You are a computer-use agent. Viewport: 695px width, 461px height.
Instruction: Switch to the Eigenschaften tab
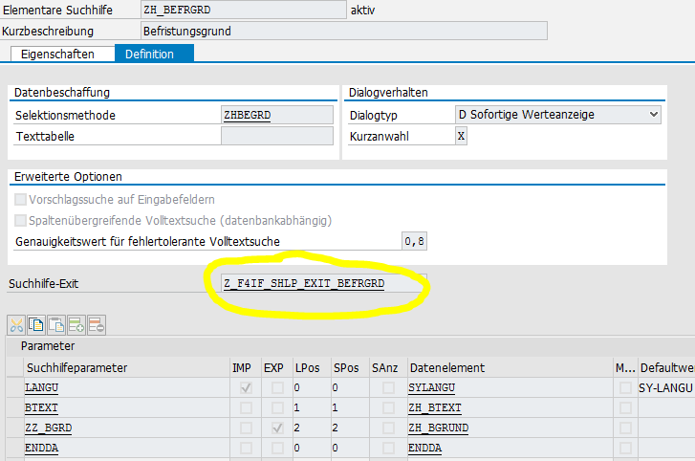(61, 55)
